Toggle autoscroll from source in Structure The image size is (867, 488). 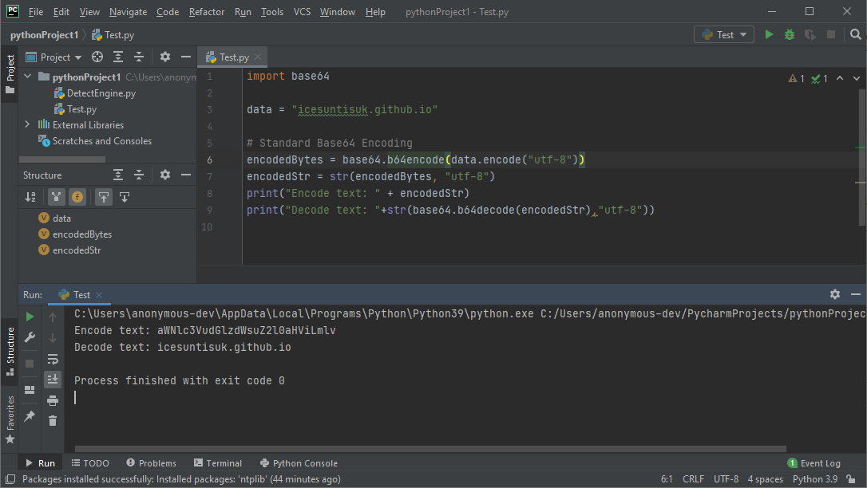[125, 197]
